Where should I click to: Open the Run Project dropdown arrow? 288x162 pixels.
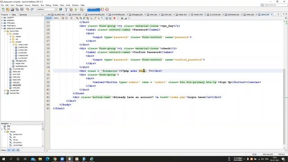pos(79,9)
